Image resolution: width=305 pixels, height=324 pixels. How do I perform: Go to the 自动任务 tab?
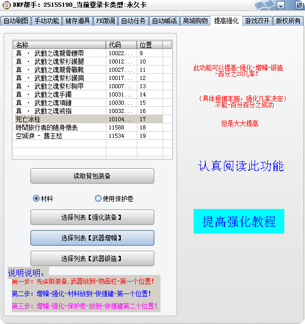click(133, 21)
